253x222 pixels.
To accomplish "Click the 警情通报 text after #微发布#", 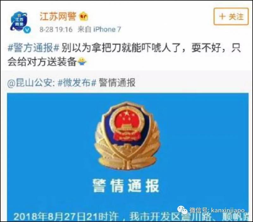I will (x=117, y=83).
